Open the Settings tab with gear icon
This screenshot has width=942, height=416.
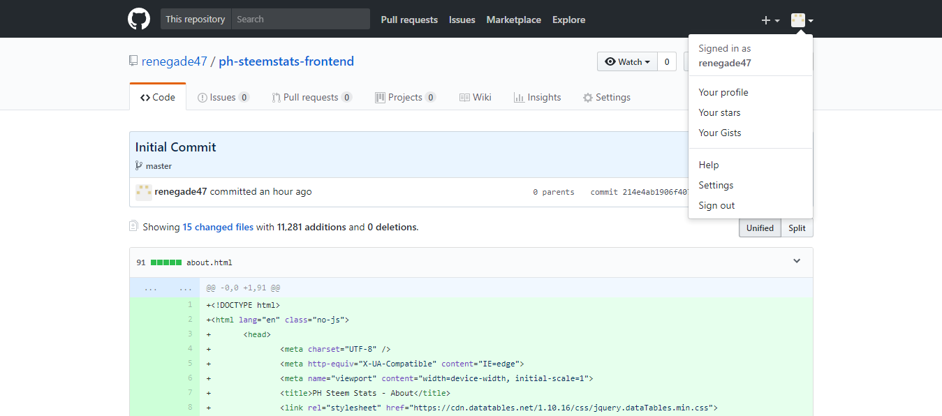click(606, 97)
